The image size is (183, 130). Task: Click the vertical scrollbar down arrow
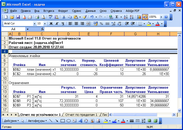(x=179, y=110)
